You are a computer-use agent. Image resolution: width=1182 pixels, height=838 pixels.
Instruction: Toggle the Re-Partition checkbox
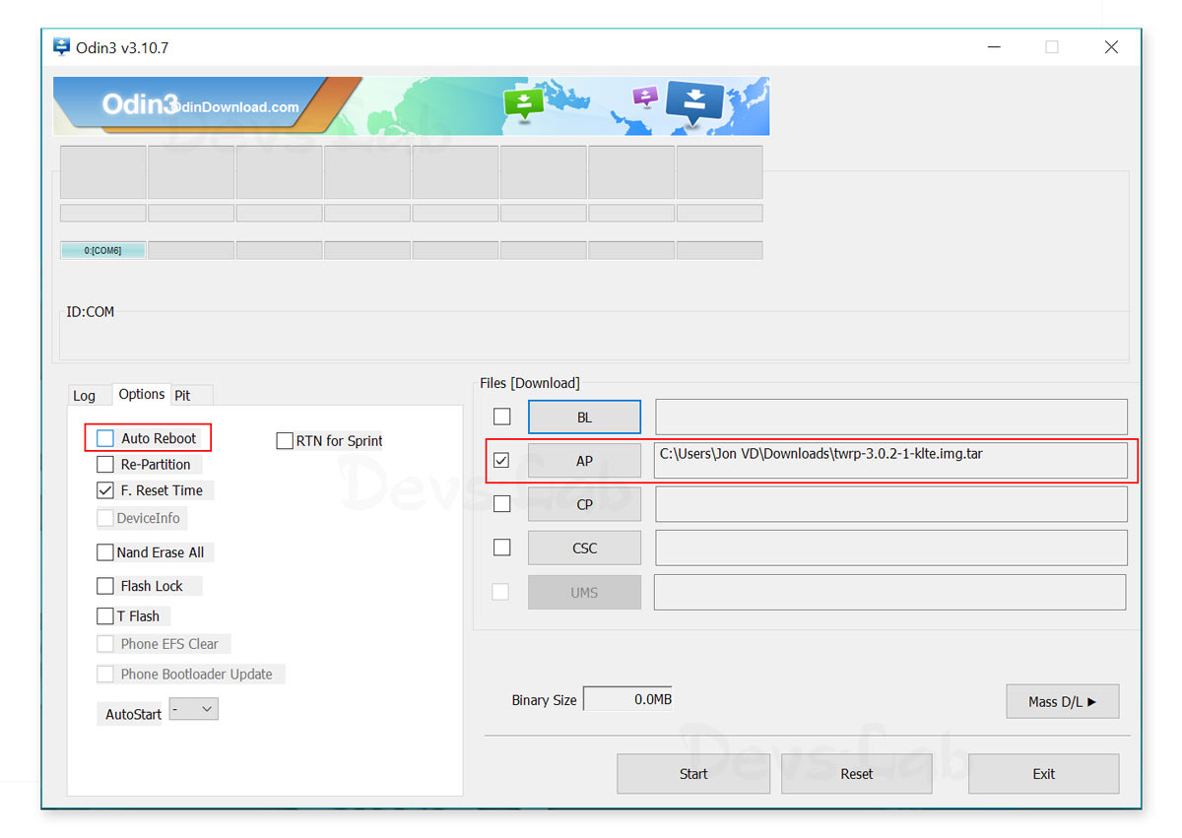click(x=105, y=464)
